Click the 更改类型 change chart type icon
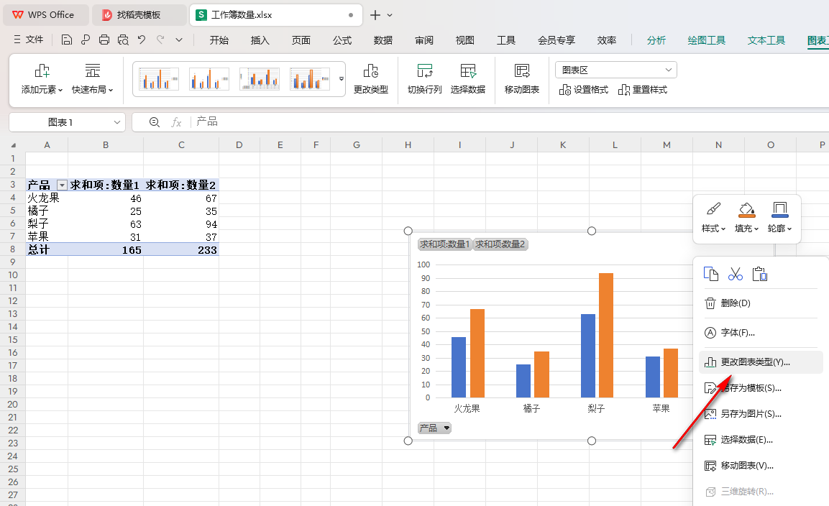Viewport: 829px width, 506px height. 370,71
